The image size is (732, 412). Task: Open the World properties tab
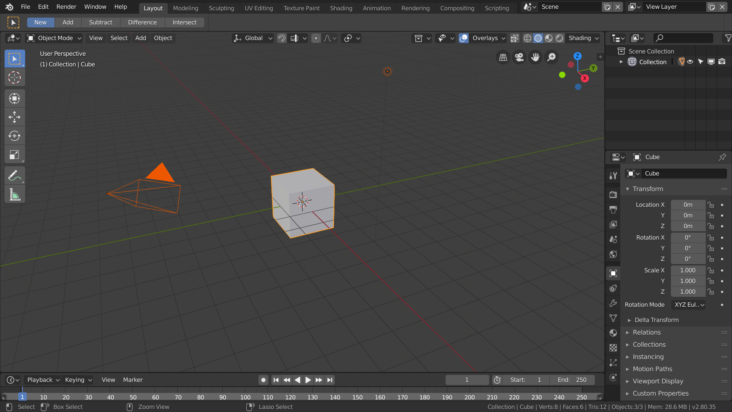pos(613,254)
